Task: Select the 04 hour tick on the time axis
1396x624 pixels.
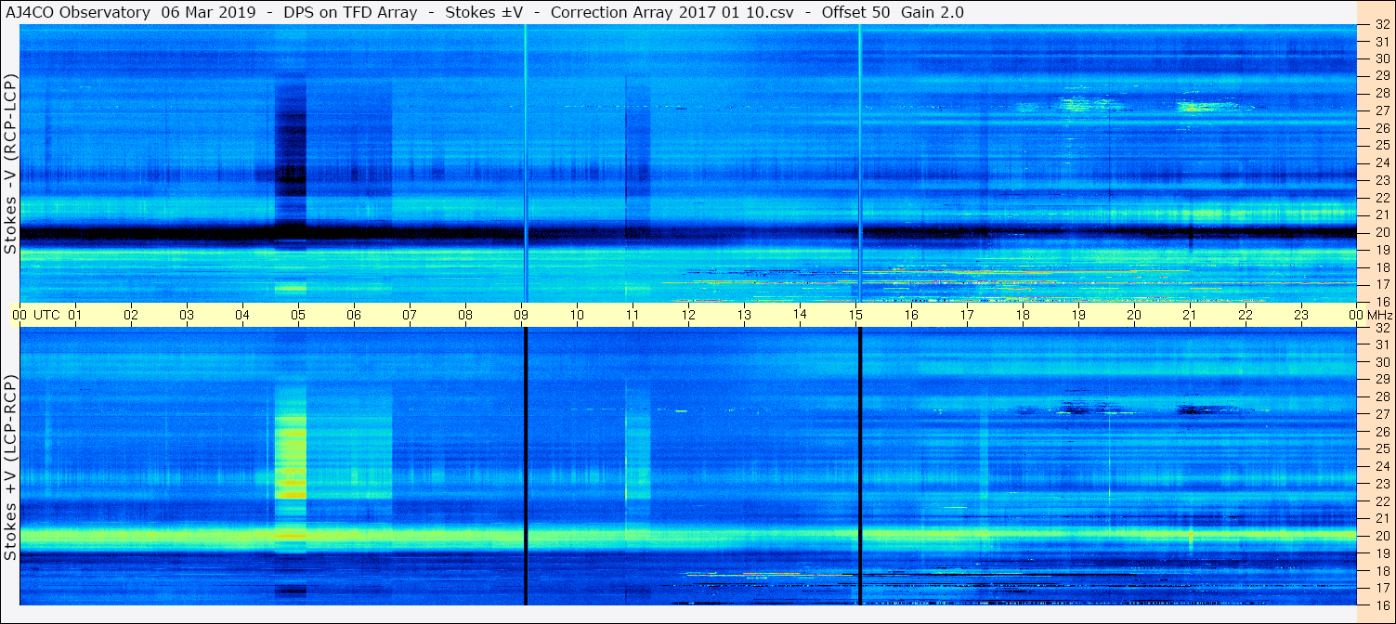Action: click(x=242, y=315)
